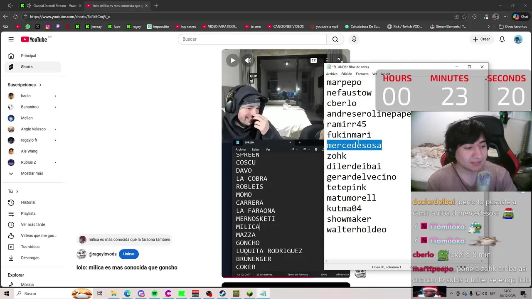Enter fullscreen for the Short
Screen dimensions: 532x299
point(340,60)
